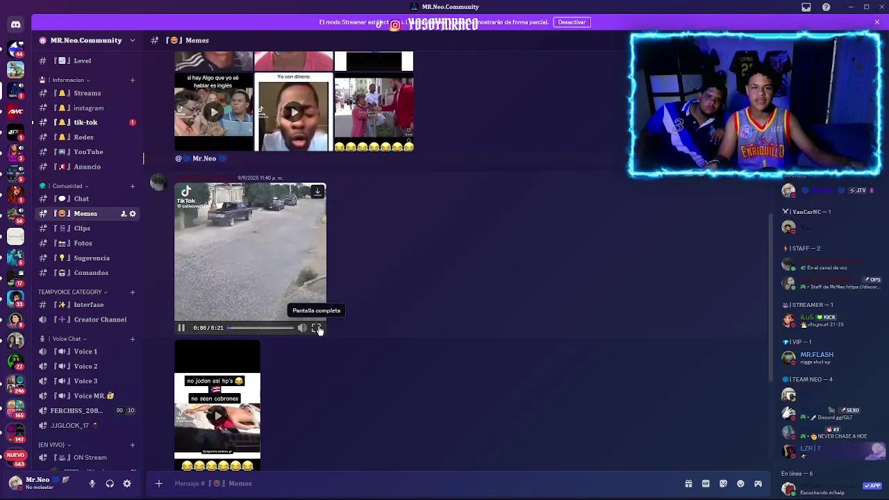Collapse the Informacion category
The width and height of the screenshot is (889, 500).
pos(68,80)
